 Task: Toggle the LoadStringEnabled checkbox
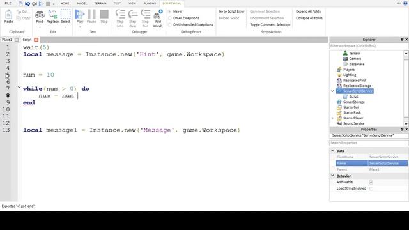371,188
